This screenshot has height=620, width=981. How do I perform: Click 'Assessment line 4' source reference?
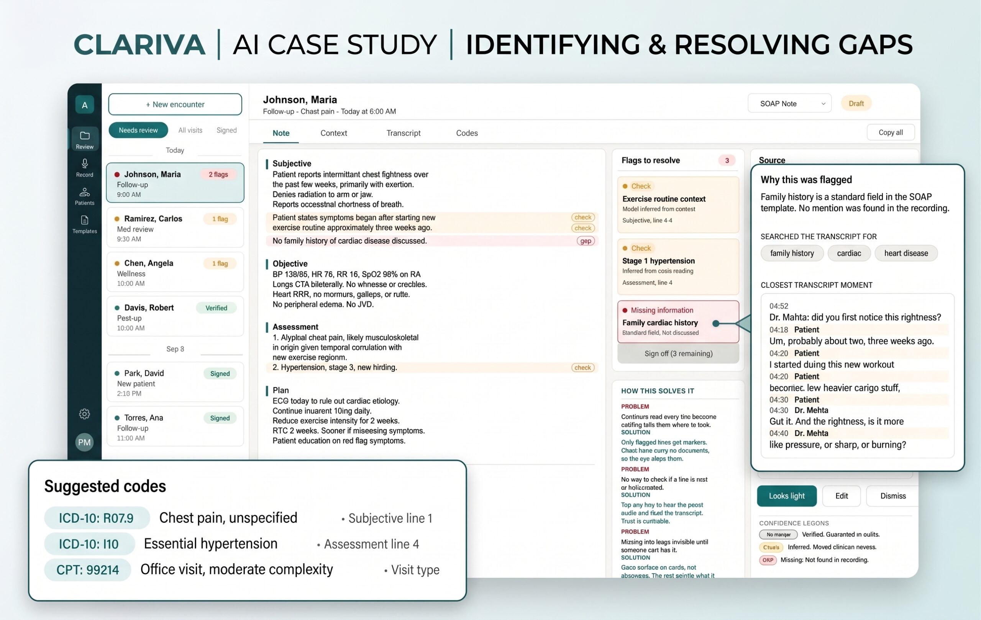(x=371, y=544)
